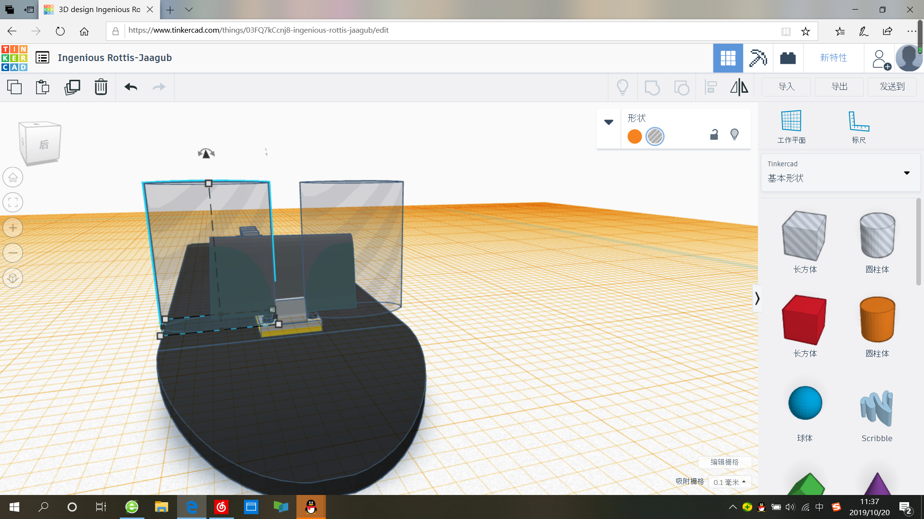
Task: Click the Paste tool icon
Action: pyautogui.click(x=43, y=87)
